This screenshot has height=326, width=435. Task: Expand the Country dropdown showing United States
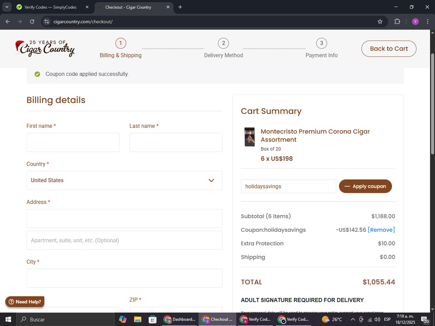(124, 180)
